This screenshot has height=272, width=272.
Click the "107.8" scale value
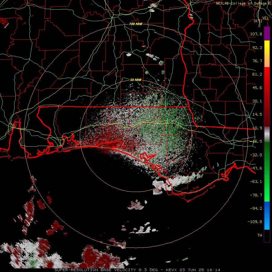[256, 34]
